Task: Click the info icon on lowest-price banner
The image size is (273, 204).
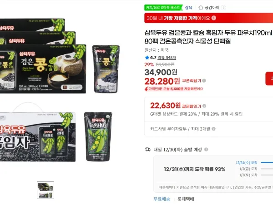Action: (x=214, y=18)
